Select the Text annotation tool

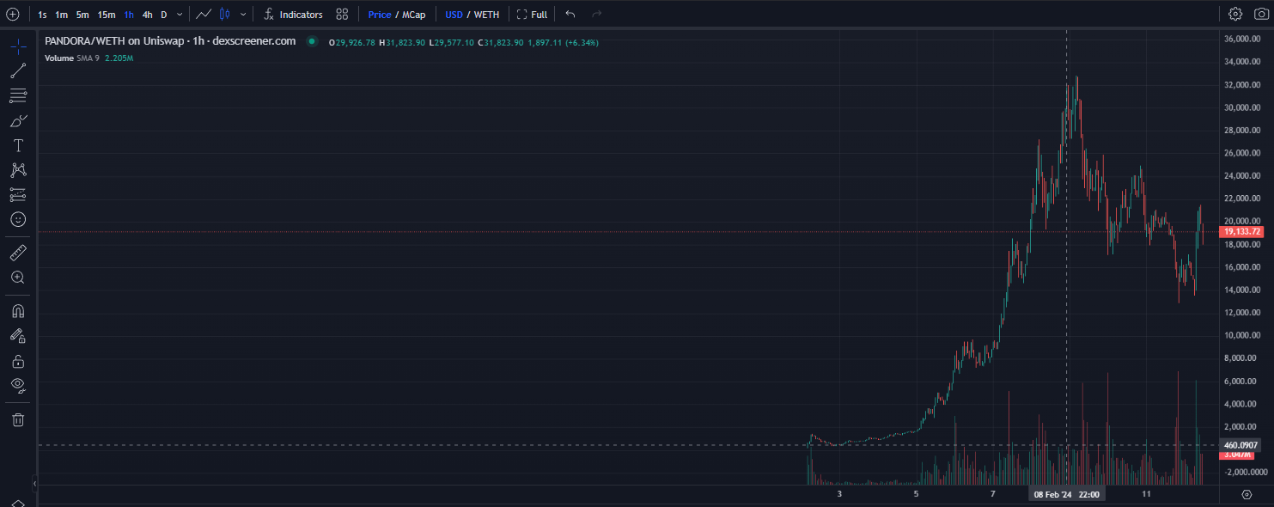point(18,145)
